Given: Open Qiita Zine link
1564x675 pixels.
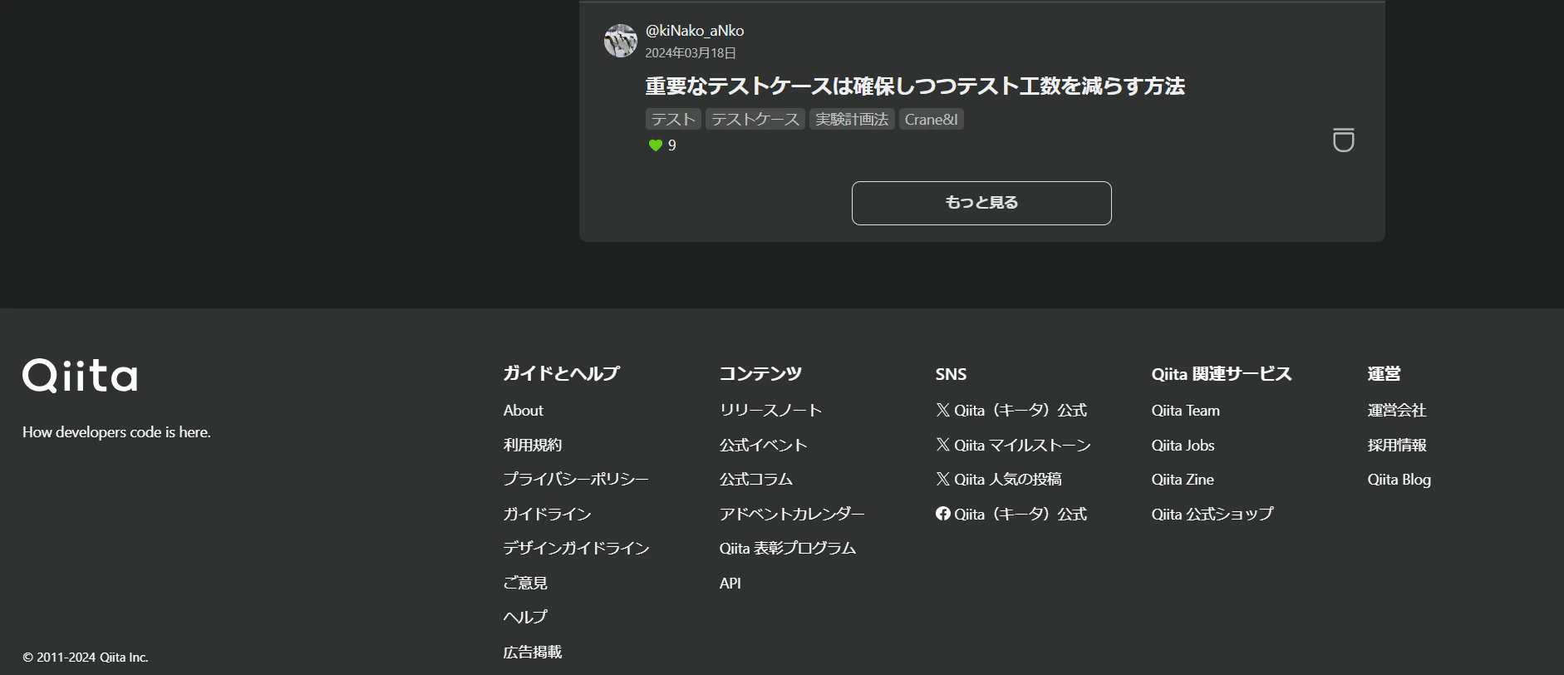Looking at the screenshot, I should coord(1183,480).
